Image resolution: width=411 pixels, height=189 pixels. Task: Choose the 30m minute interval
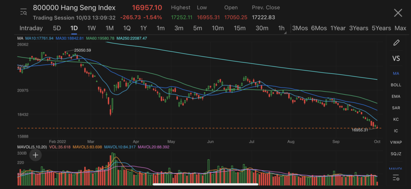pyautogui.click(x=262, y=28)
